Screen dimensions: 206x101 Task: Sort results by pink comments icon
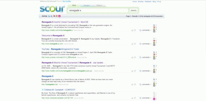click(x=59, y=16)
